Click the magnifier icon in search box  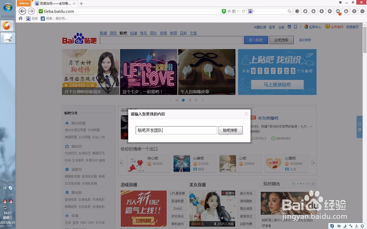coord(290,11)
